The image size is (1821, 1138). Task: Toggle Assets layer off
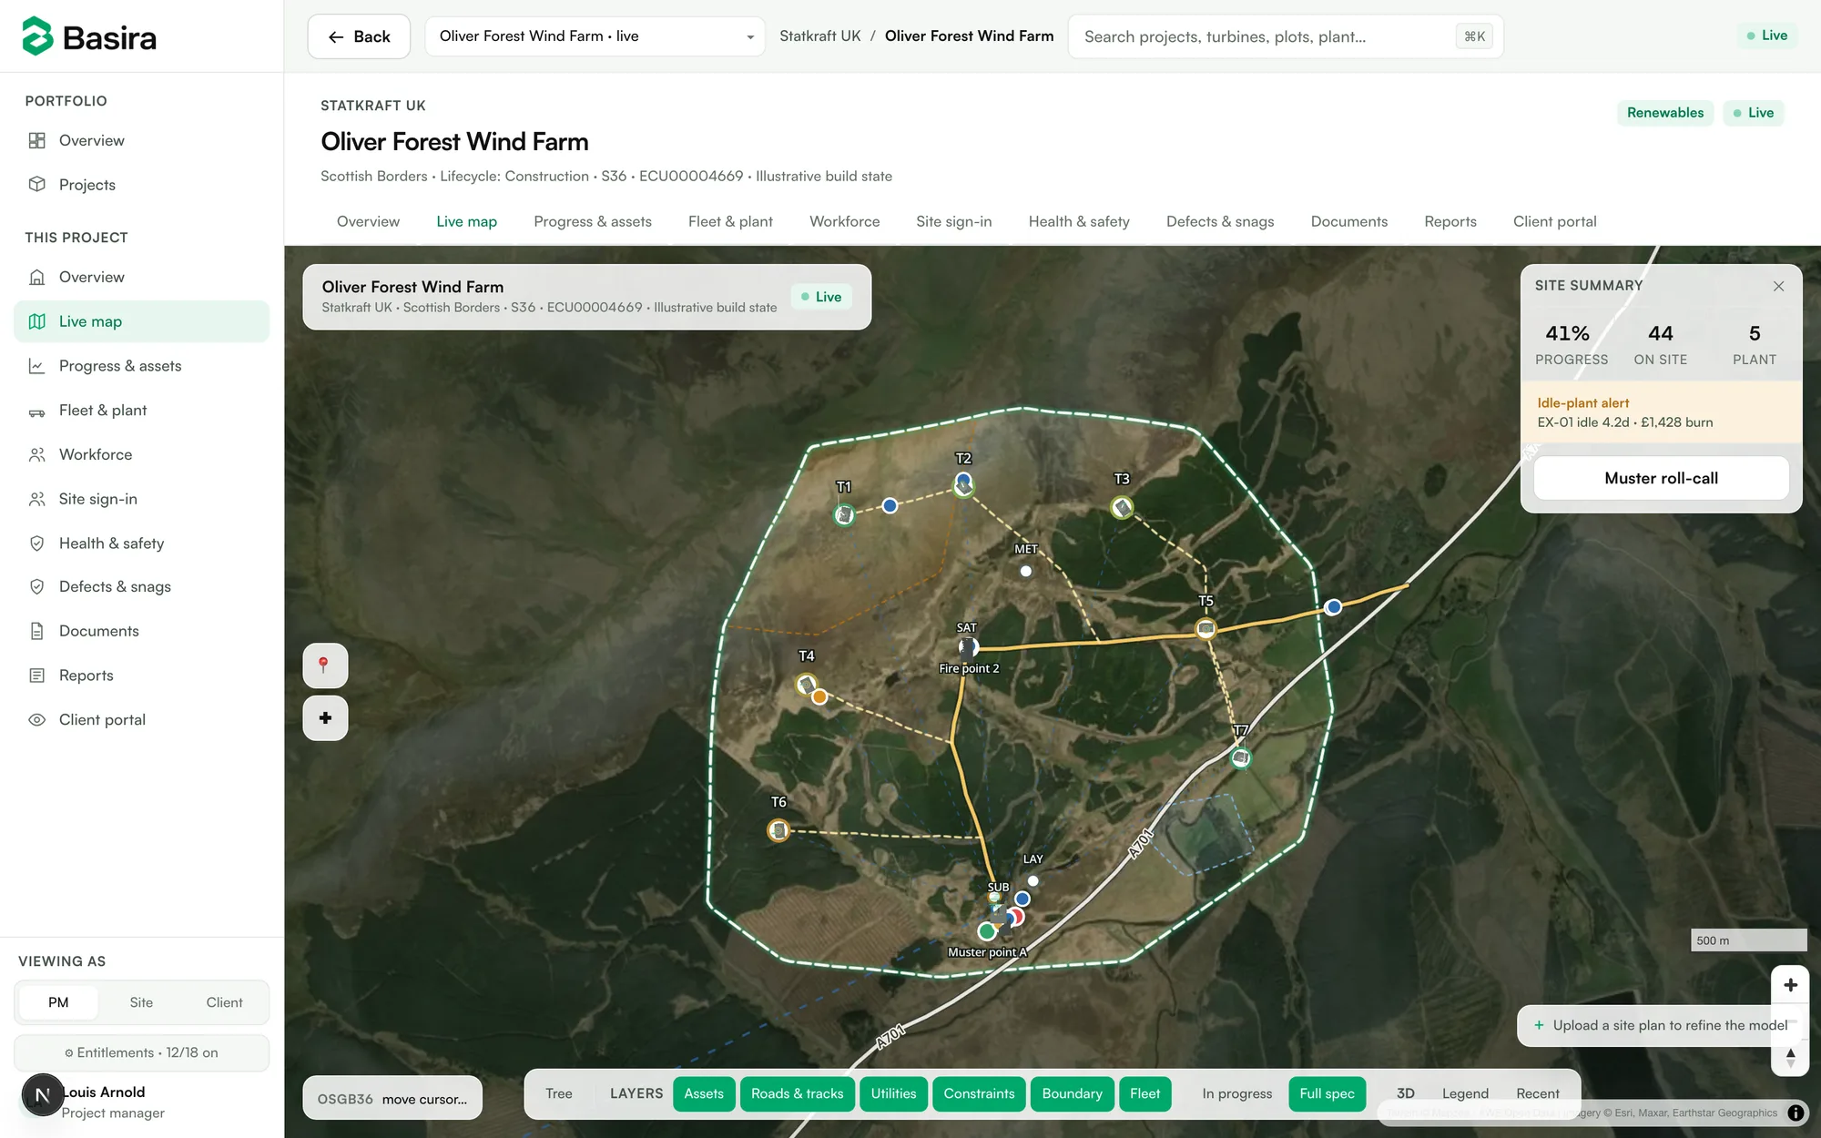[x=704, y=1093]
